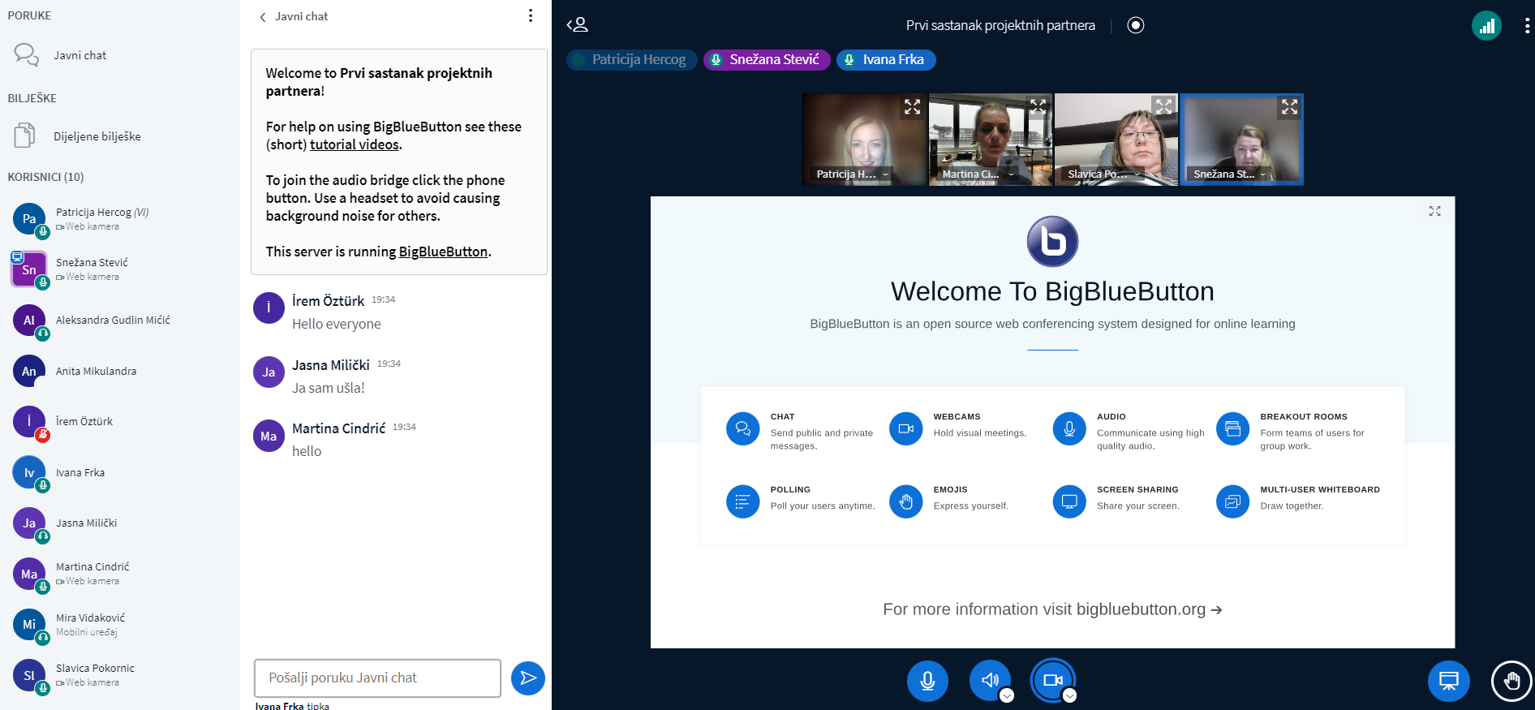
Task: Select user Mira Vidaković
Action: pos(120,625)
